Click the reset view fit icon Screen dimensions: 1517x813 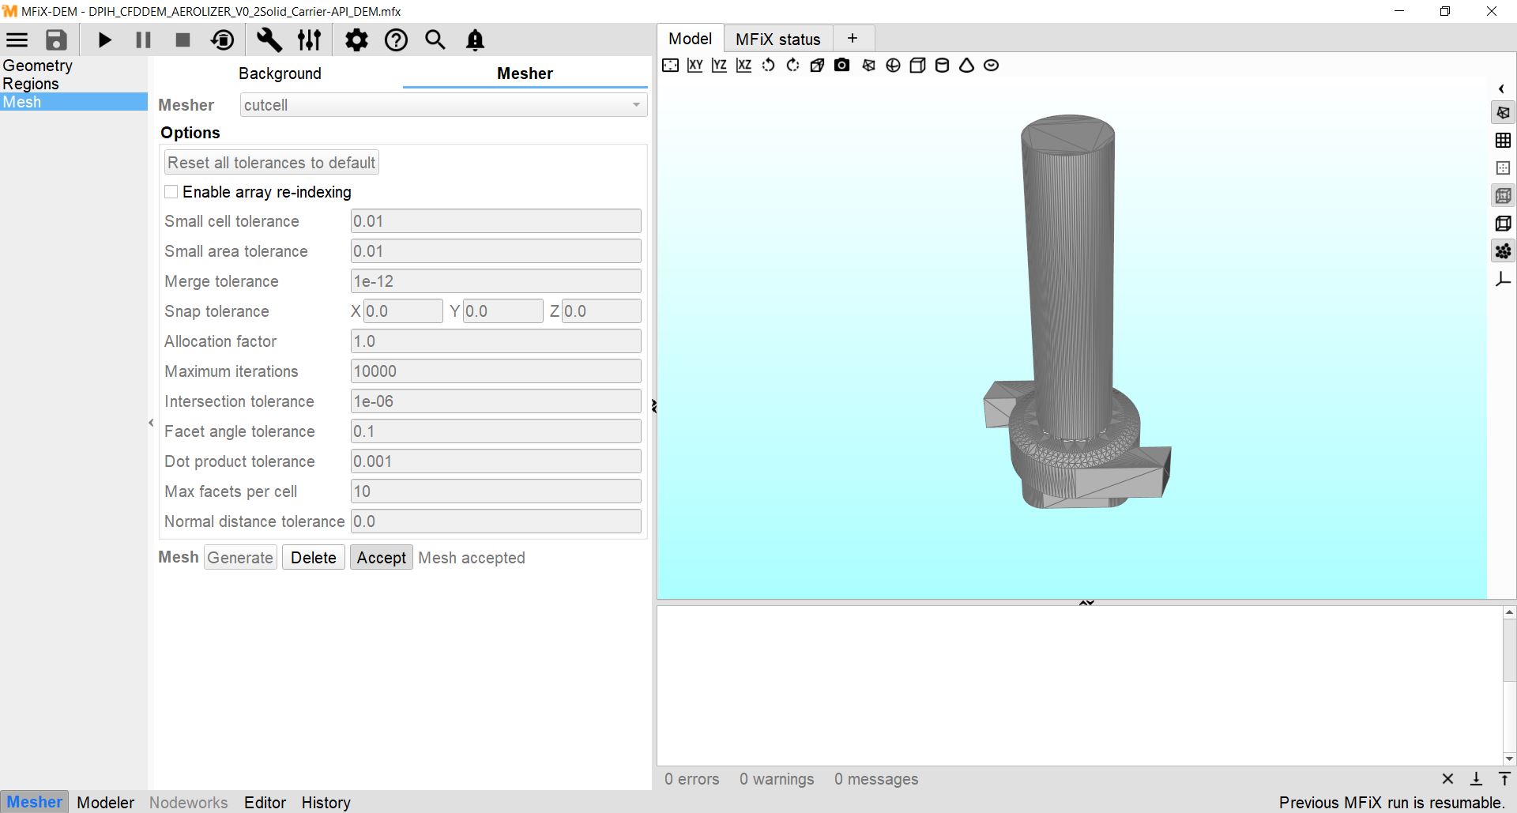pyautogui.click(x=670, y=66)
